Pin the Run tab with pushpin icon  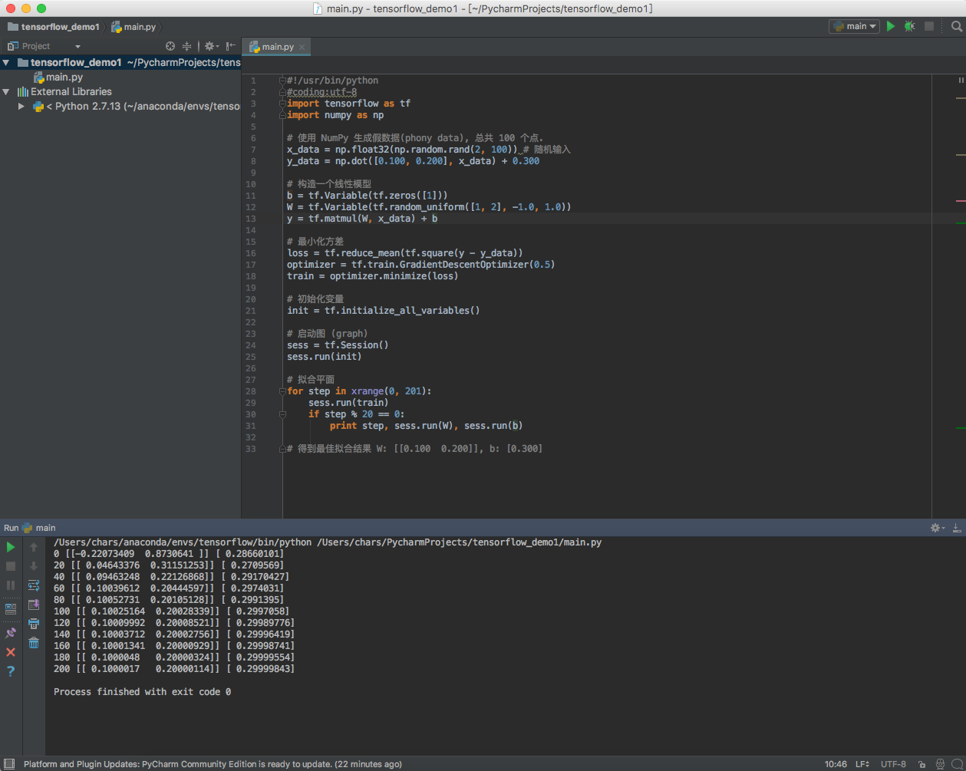click(x=11, y=633)
